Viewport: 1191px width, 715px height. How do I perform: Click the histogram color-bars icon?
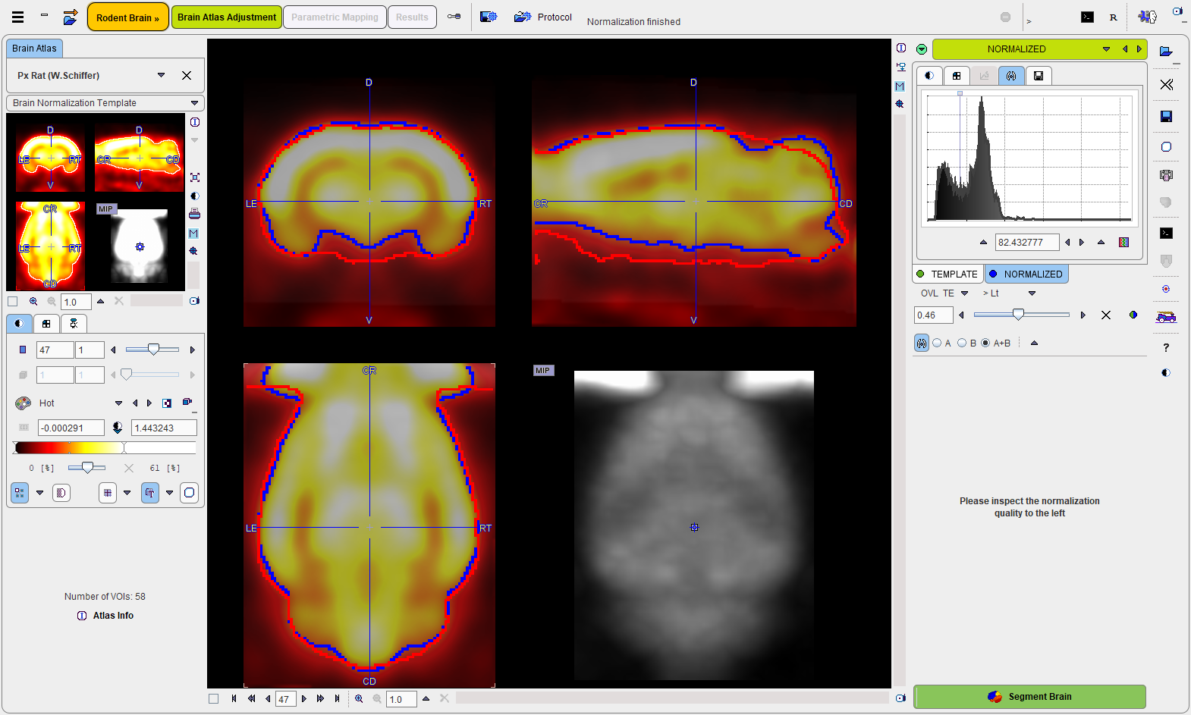click(1123, 242)
